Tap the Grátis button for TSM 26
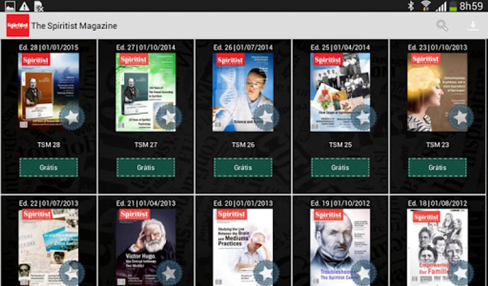 coord(243,167)
